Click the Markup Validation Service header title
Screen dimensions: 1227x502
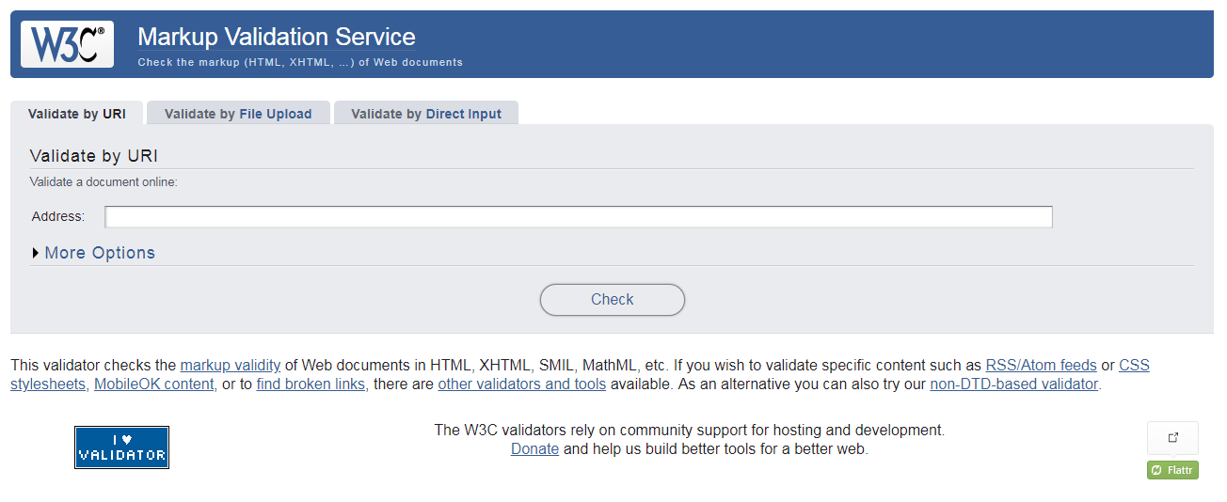coord(277,38)
